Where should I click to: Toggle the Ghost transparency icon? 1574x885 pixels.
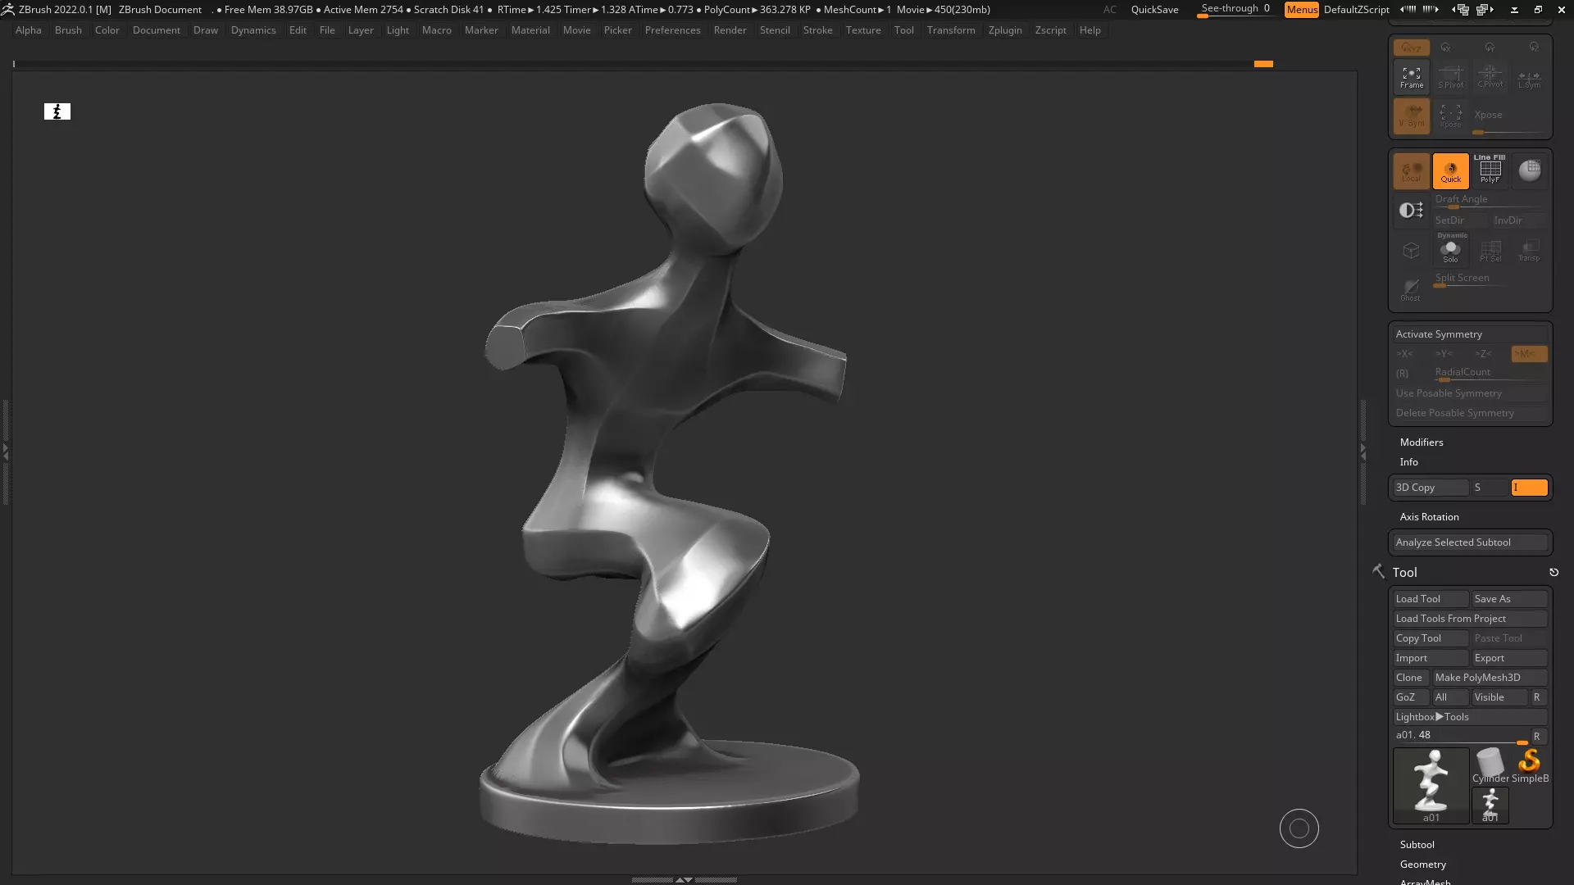[x=1412, y=289]
